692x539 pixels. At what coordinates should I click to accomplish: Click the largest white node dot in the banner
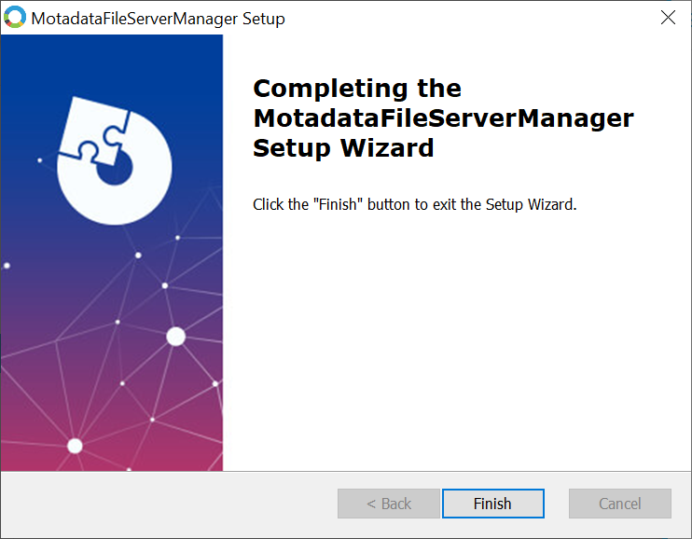pos(175,337)
